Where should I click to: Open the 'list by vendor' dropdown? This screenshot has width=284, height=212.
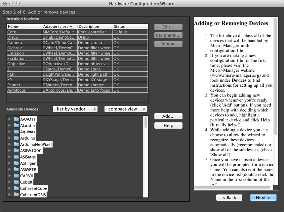[x=75, y=109]
